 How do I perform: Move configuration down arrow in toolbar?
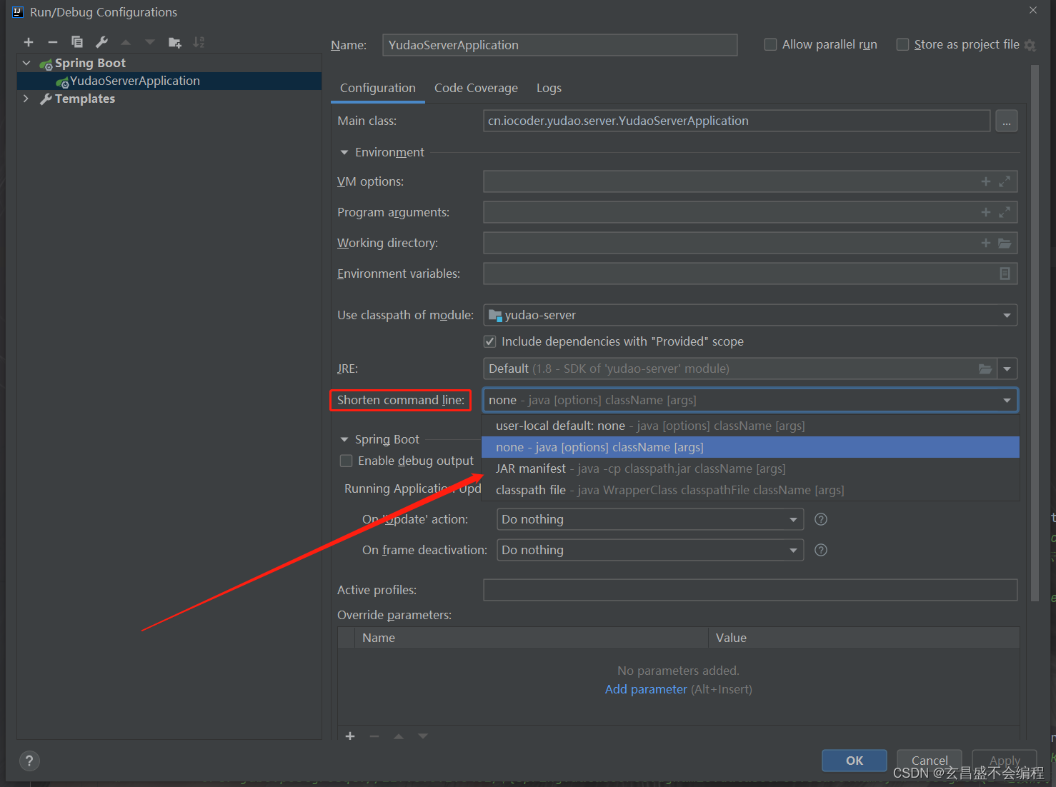[x=150, y=42]
